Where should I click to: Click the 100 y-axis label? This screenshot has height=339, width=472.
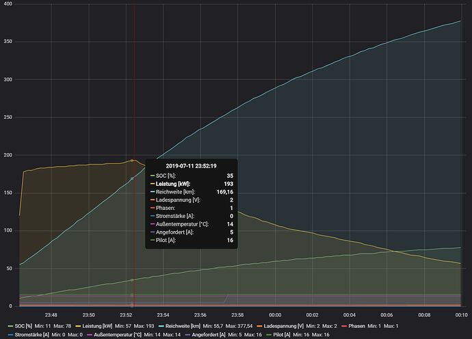tap(8, 230)
